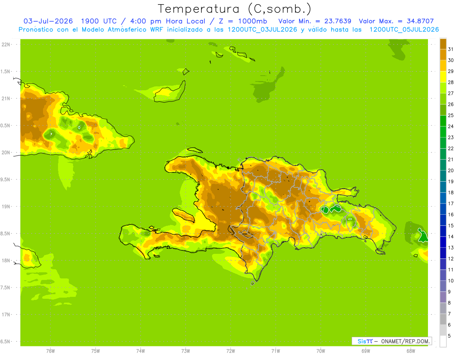
Task: Click the "22N" latitude label
Action: click(5, 45)
